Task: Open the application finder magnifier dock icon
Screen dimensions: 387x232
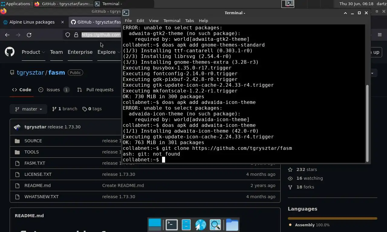Action: coord(215,224)
